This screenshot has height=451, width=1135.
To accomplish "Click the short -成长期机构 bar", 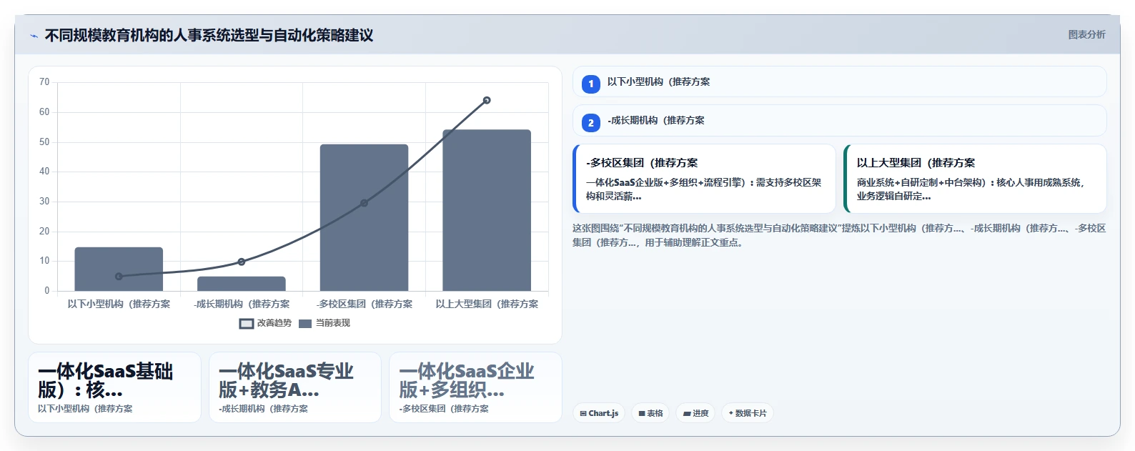I will pos(242,284).
